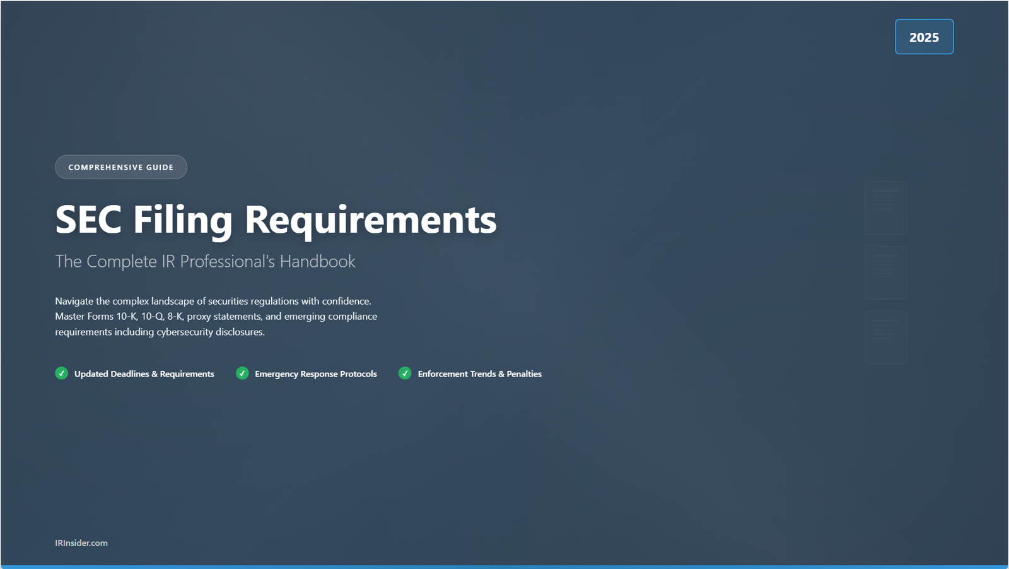Open the bottom document page icon in sidebar
1009x569 pixels.
tap(885, 337)
